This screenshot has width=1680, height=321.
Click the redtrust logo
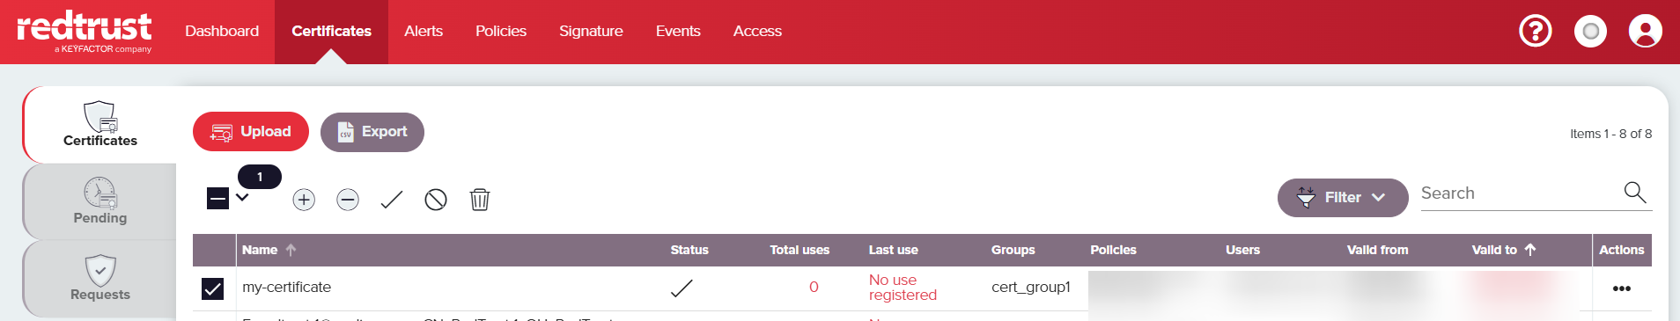(x=85, y=32)
